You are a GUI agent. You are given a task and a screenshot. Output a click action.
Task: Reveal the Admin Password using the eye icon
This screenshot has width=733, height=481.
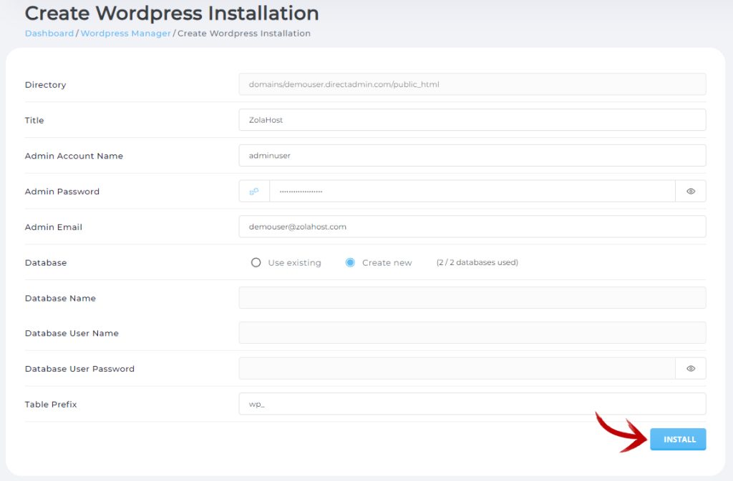pyautogui.click(x=690, y=191)
